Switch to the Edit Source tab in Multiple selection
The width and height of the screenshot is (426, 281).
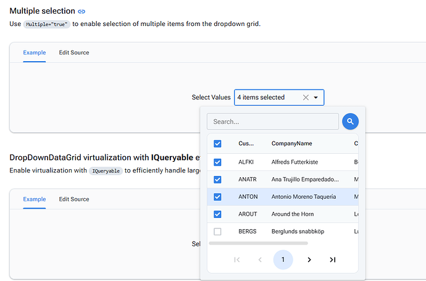click(74, 52)
